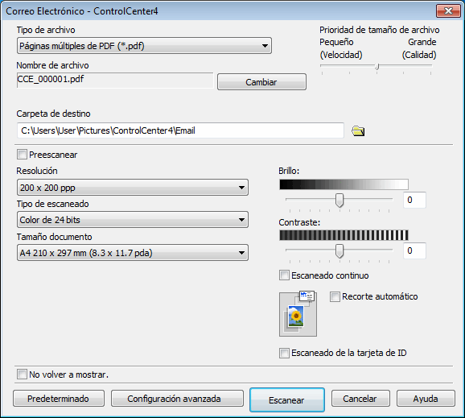
Task: Click the Cancelar button
Action: coord(360,399)
